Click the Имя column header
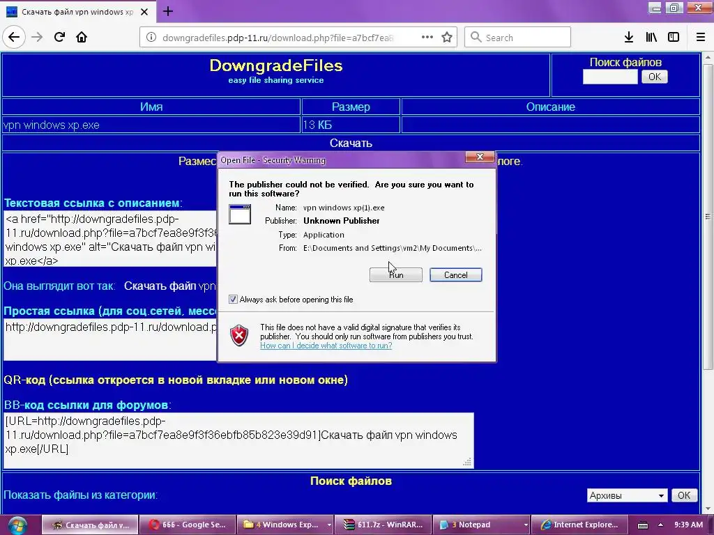714x535 pixels. pyautogui.click(x=151, y=107)
